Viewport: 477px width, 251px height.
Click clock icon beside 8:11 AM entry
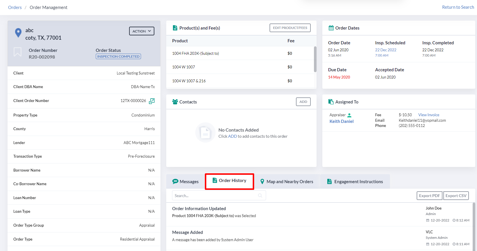click(454, 244)
